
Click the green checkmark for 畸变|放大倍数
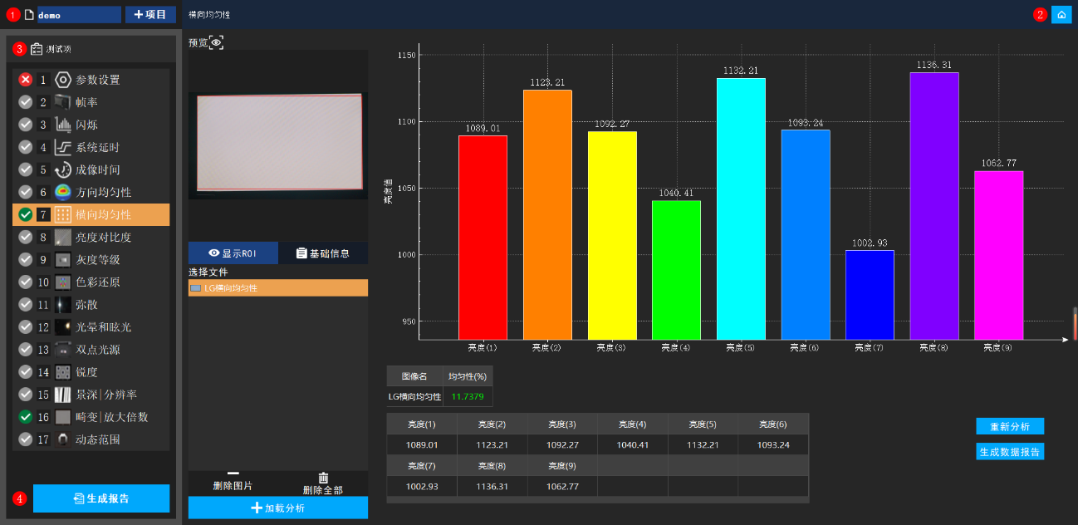point(26,417)
